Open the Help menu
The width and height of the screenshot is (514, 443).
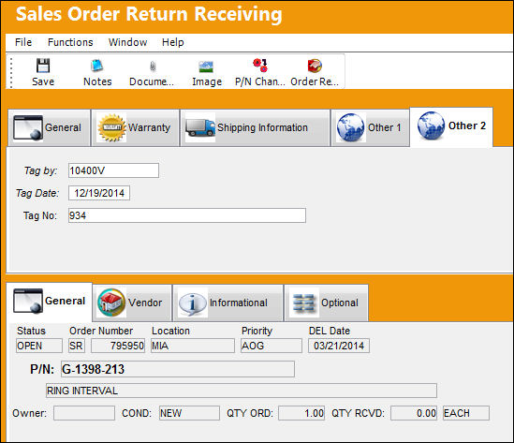coord(173,42)
